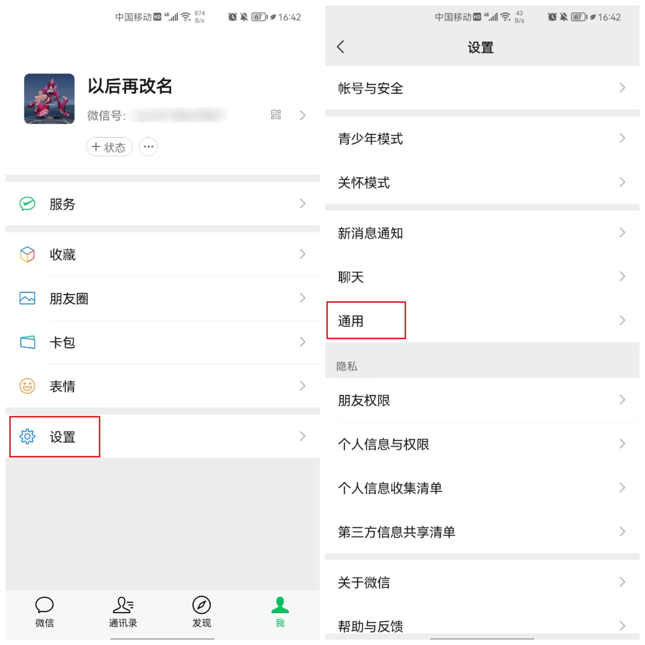Tap the 朋友圈 picture icon
Viewport: 645px width, 645px height.
[27, 298]
